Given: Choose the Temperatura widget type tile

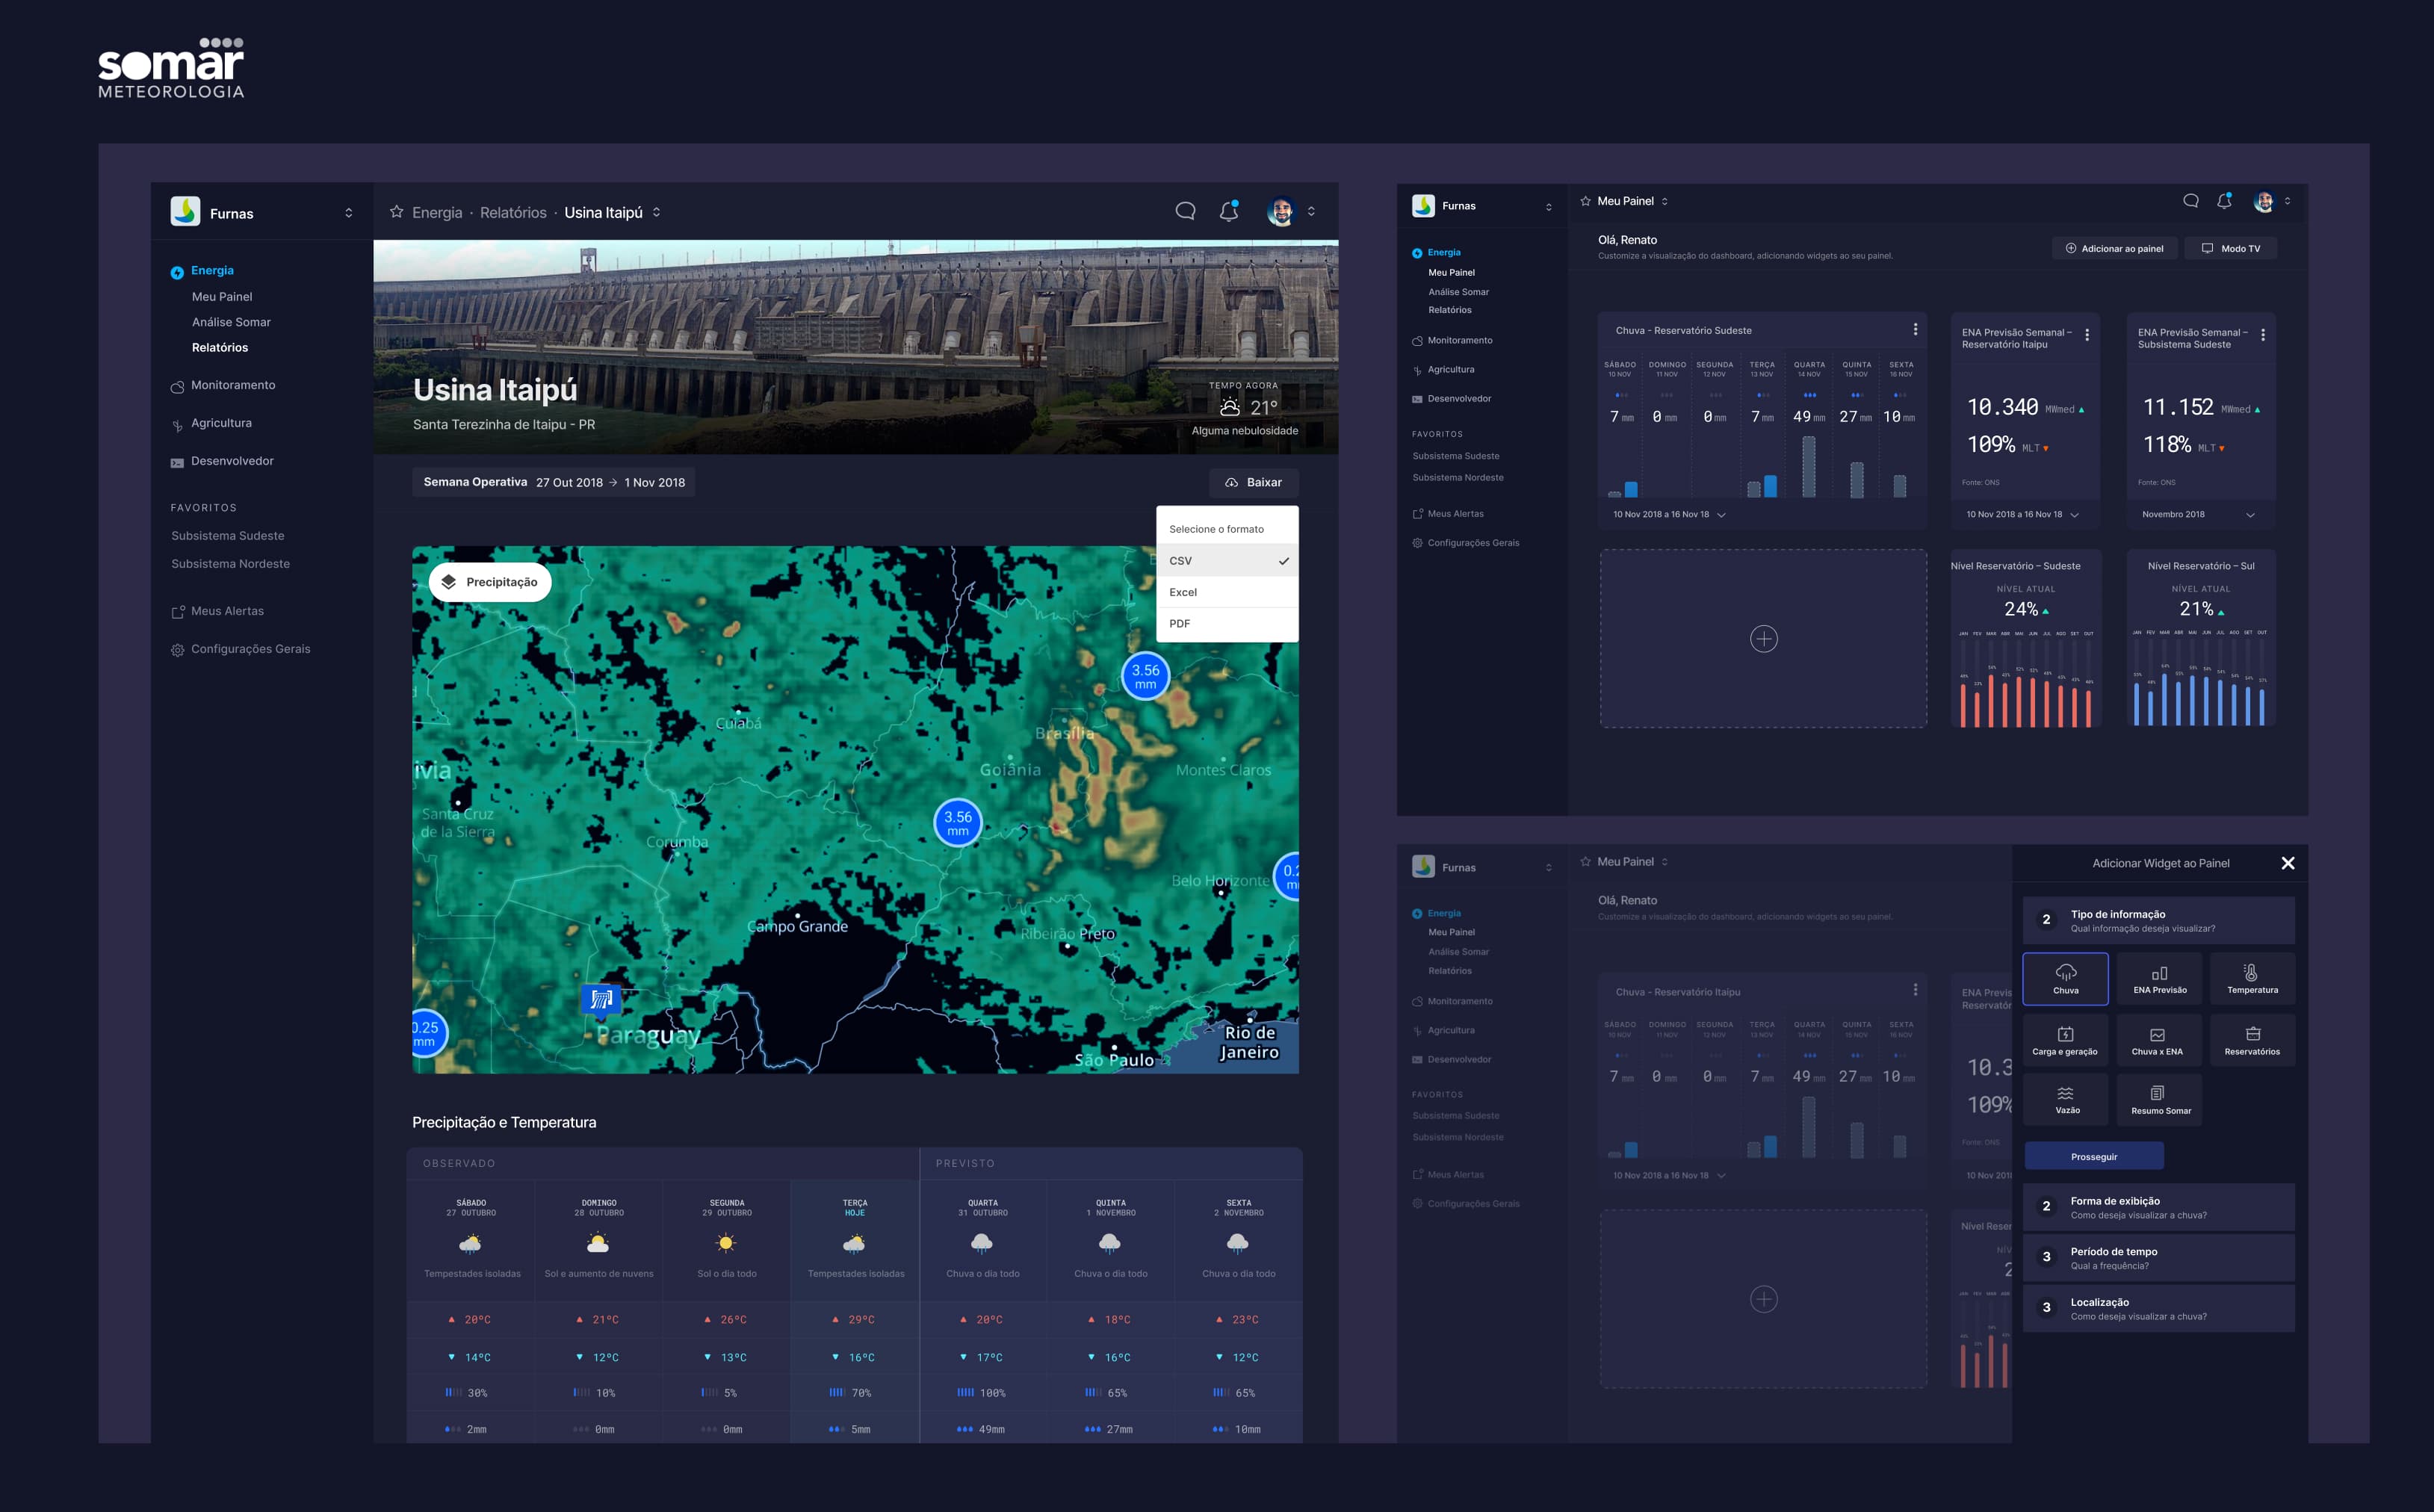Looking at the screenshot, I should [2252, 979].
